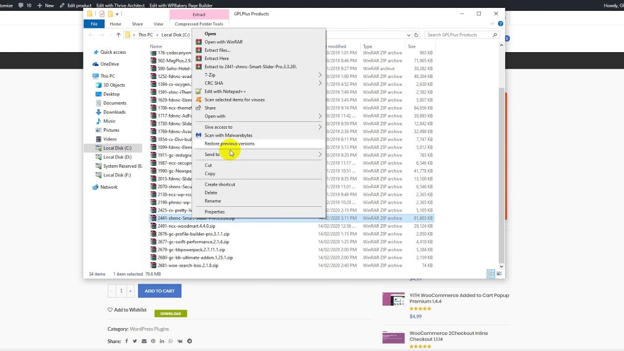Viewport: 624px width, 351px height.
Task: Switch to Details view using the status bar icon
Action: (x=491, y=274)
